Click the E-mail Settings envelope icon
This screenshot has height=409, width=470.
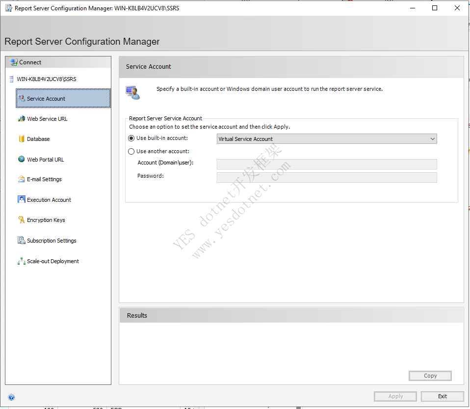click(x=22, y=179)
